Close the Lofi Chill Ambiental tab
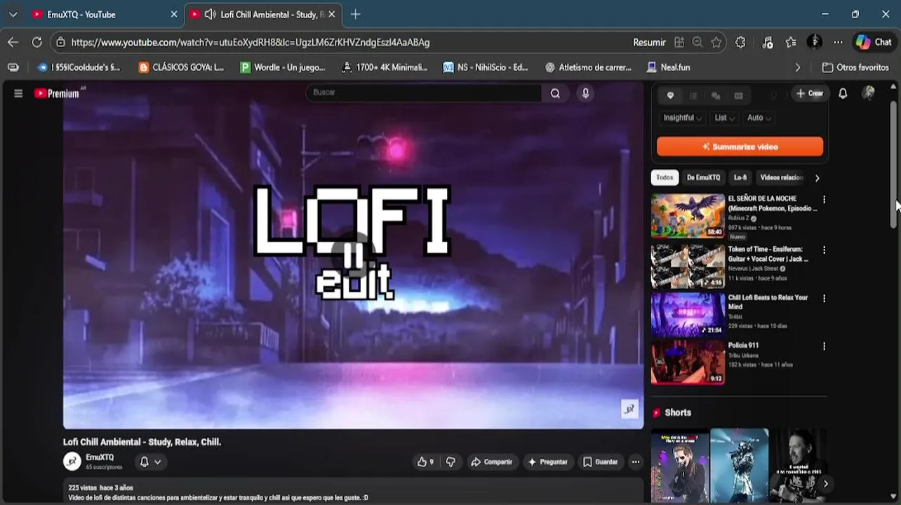The height and width of the screenshot is (505, 901). pyautogui.click(x=332, y=14)
